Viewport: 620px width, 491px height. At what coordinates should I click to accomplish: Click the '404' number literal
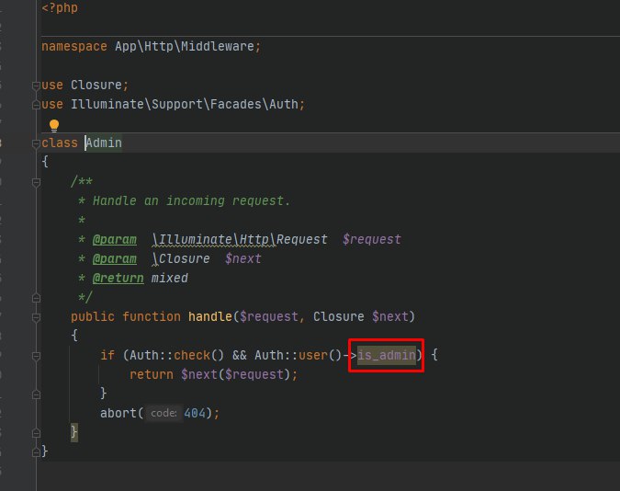[195, 414]
